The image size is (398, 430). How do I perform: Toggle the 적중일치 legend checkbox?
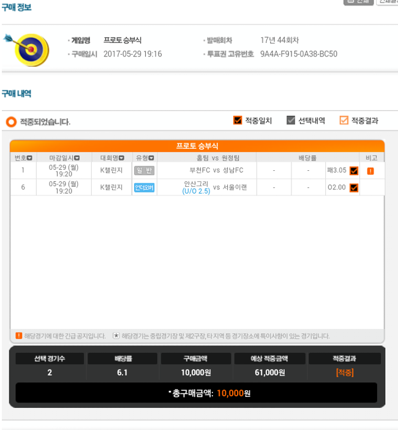[x=238, y=120]
